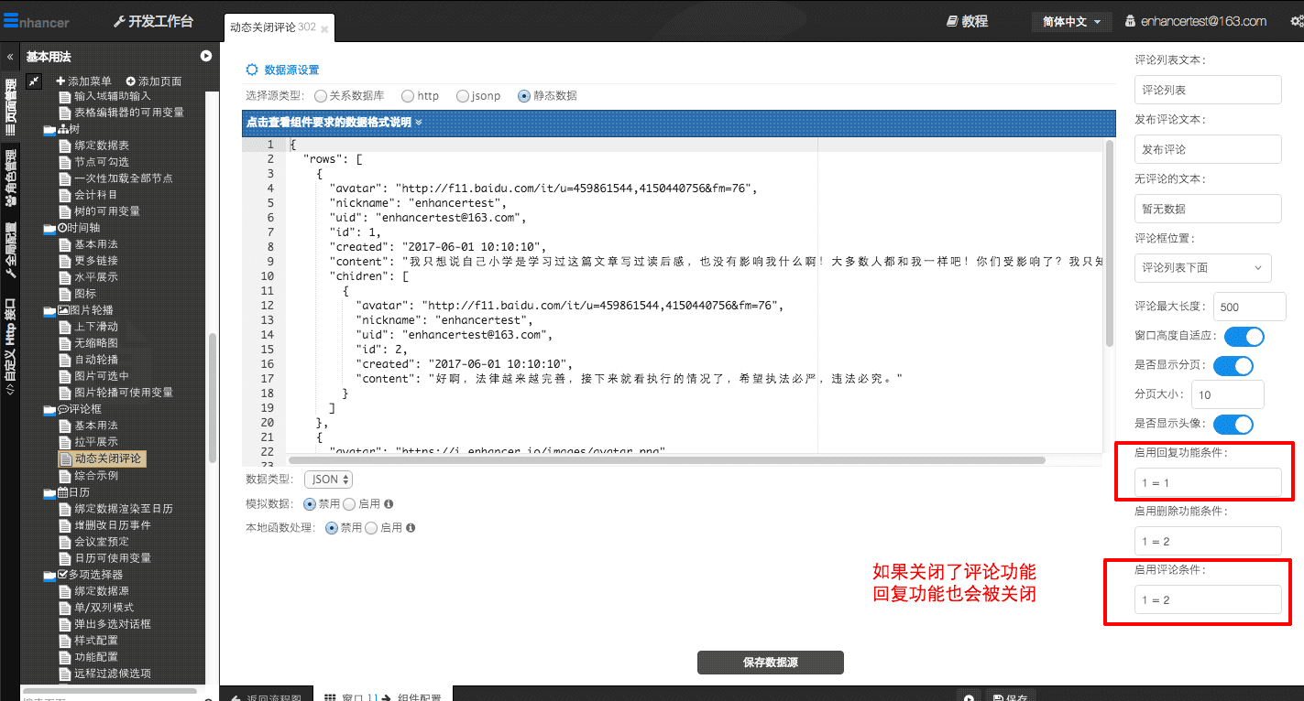This screenshot has height=701, width=1304.
Task: Click page icon of 增删改日历事件
Action: click(65, 525)
